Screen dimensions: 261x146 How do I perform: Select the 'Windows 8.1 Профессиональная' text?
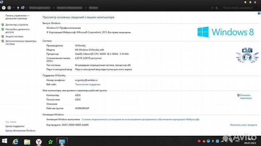63,28
